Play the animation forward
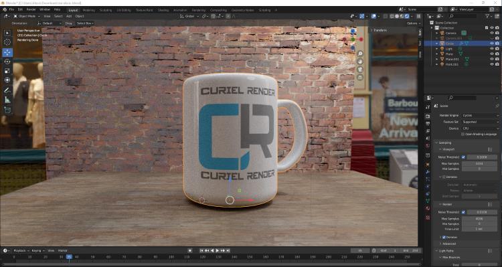The image size is (502, 267). click(x=217, y=250)
